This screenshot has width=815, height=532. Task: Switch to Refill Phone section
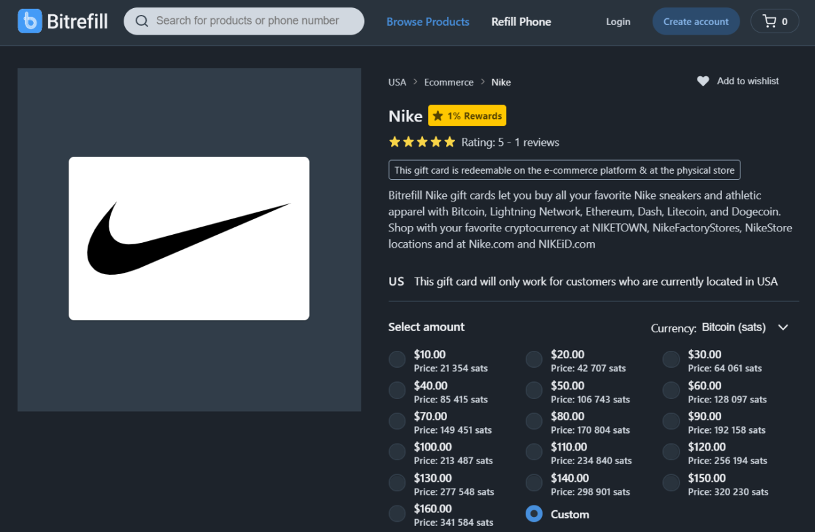pos(521,21)
